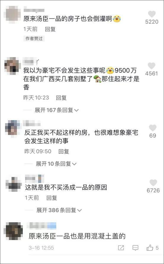Tap 回复 next to 昨天 10:23
This screenshot has width=164, height=264.
(61, 98)
